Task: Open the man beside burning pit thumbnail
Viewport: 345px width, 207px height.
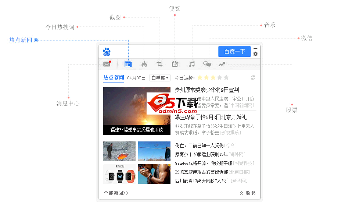Action: [x=119, y=151]
